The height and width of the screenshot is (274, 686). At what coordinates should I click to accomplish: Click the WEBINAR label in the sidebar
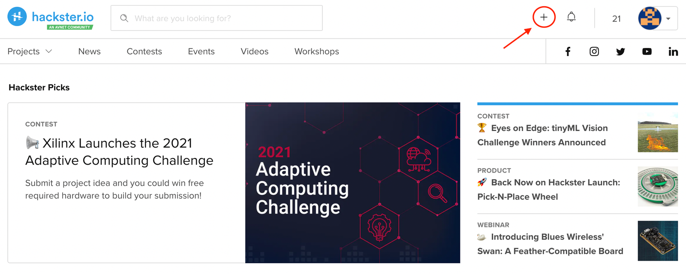493,225
